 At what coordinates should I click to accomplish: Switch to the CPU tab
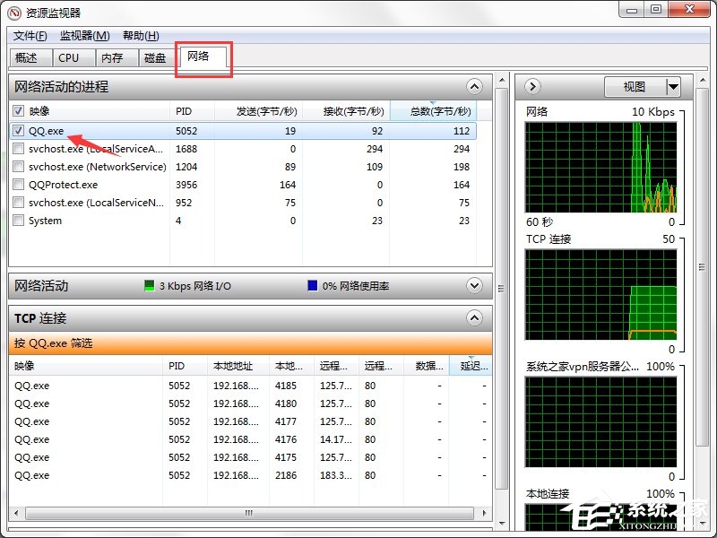[x=72, y=57]
